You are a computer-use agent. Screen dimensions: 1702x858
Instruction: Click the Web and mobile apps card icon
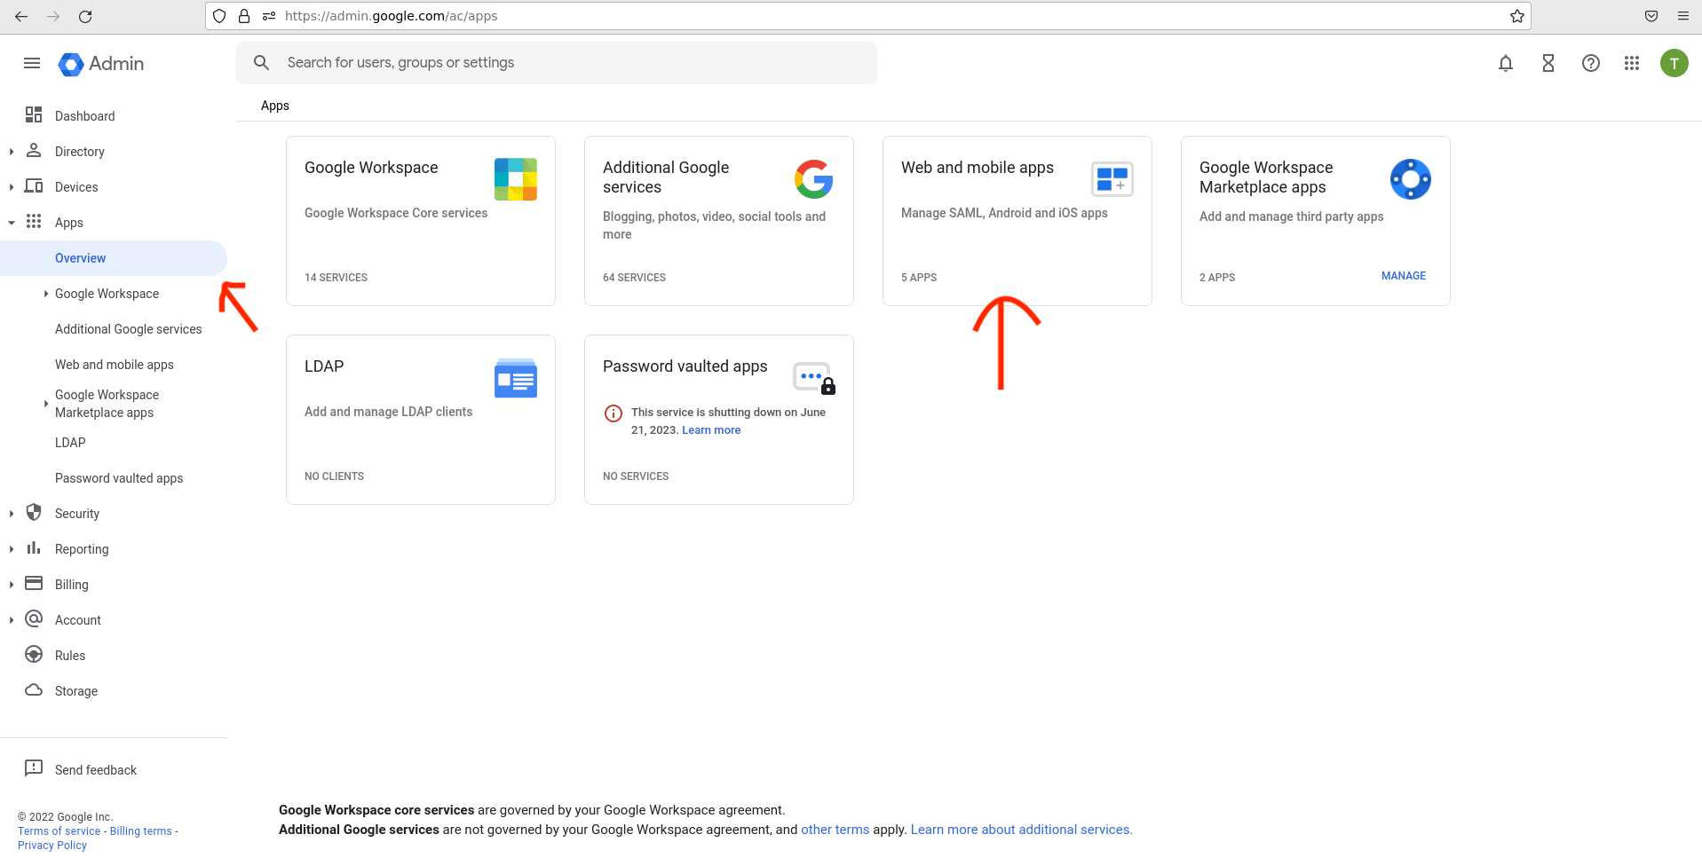click(x=1112, y=179)
